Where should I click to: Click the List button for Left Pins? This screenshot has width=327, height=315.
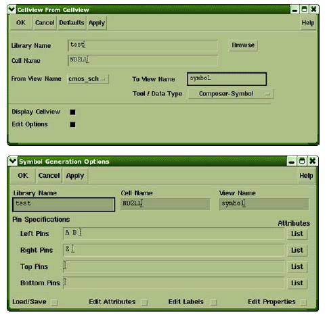point(297,234)
